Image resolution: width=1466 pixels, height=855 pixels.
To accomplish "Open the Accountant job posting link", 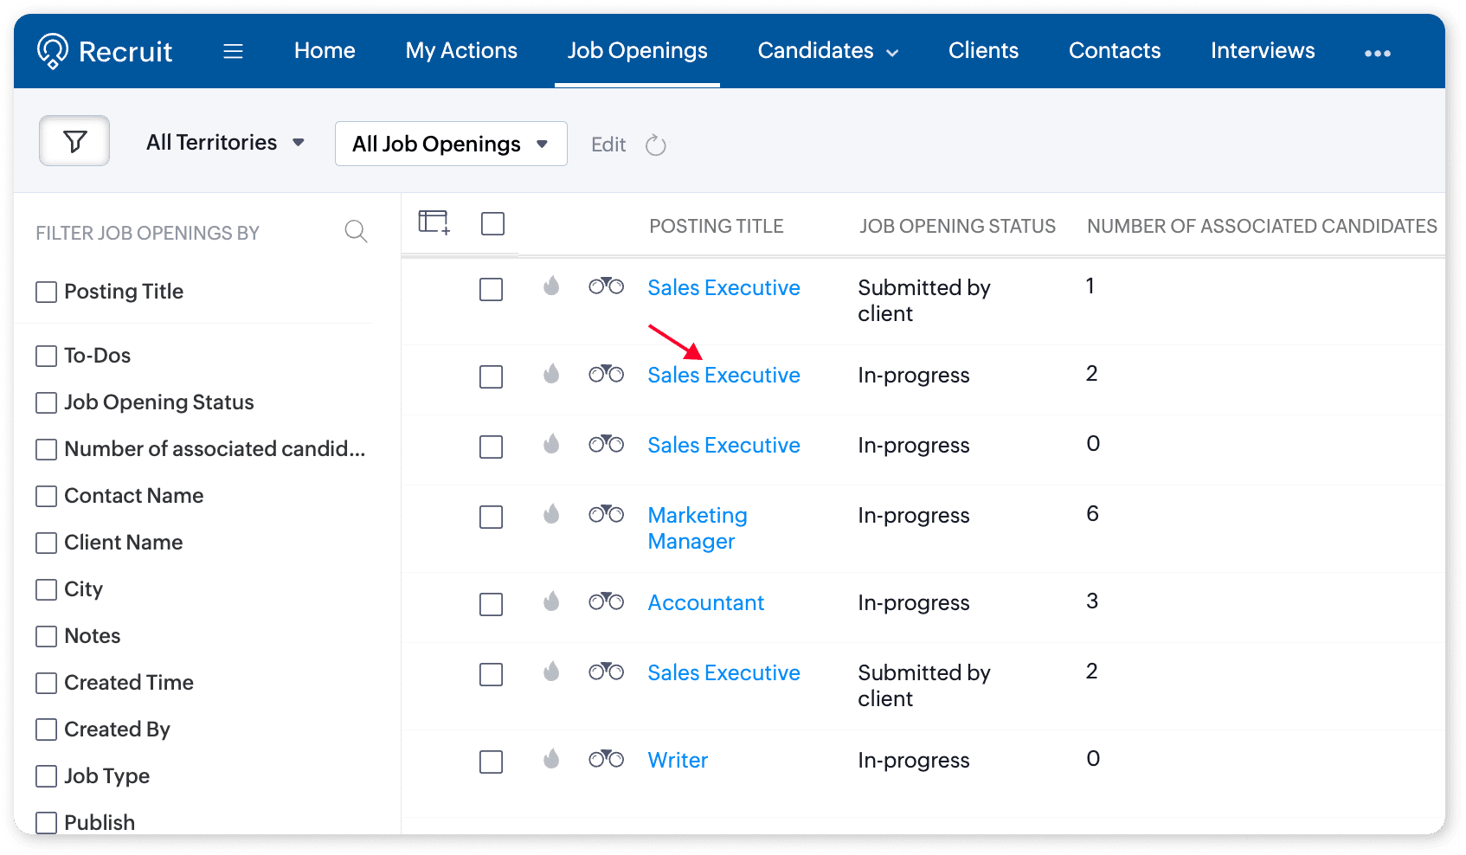I will (x=705, y=603).
